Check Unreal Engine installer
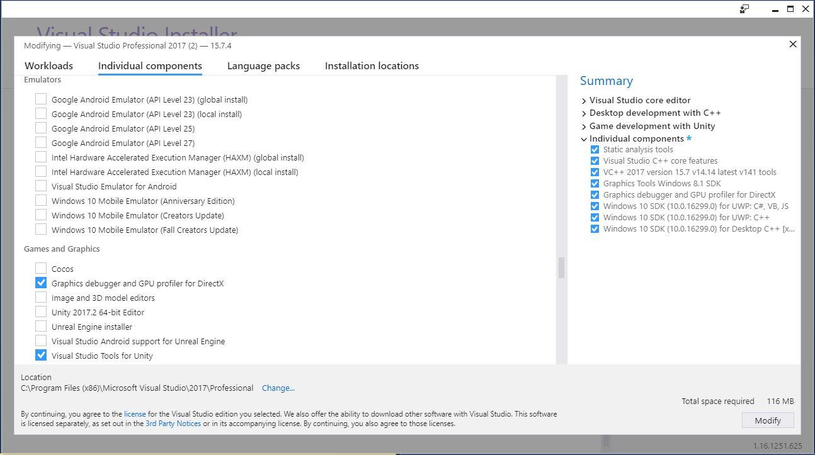 41,326
